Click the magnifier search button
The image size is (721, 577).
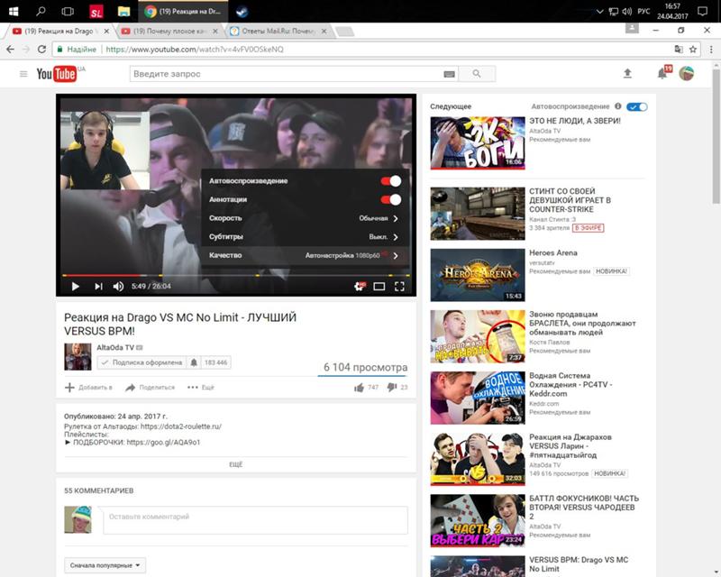click(477, 74)
